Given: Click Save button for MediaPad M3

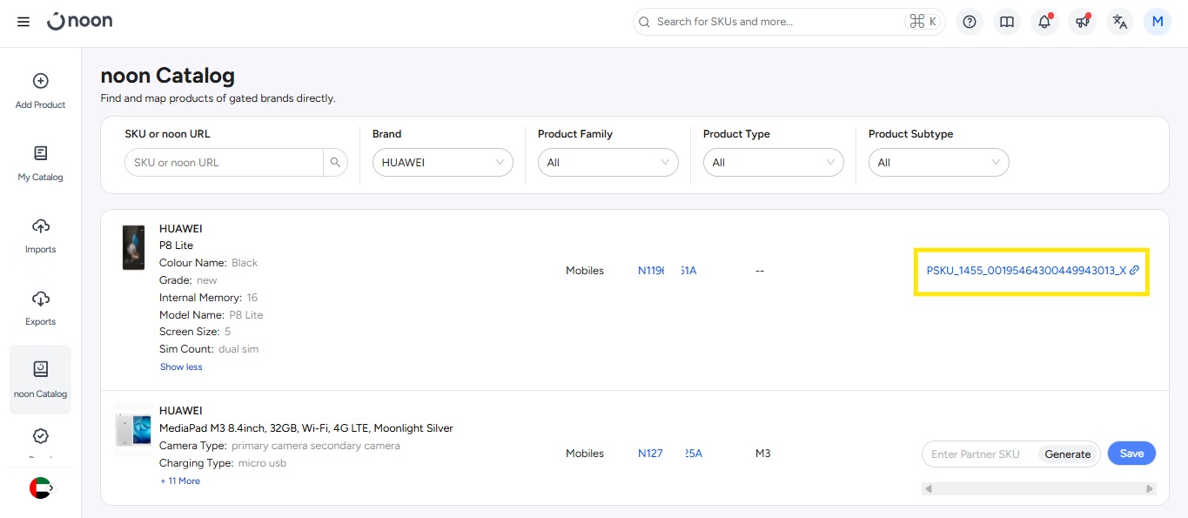Looking at the screenshot, I should (x=1131, y=454).
